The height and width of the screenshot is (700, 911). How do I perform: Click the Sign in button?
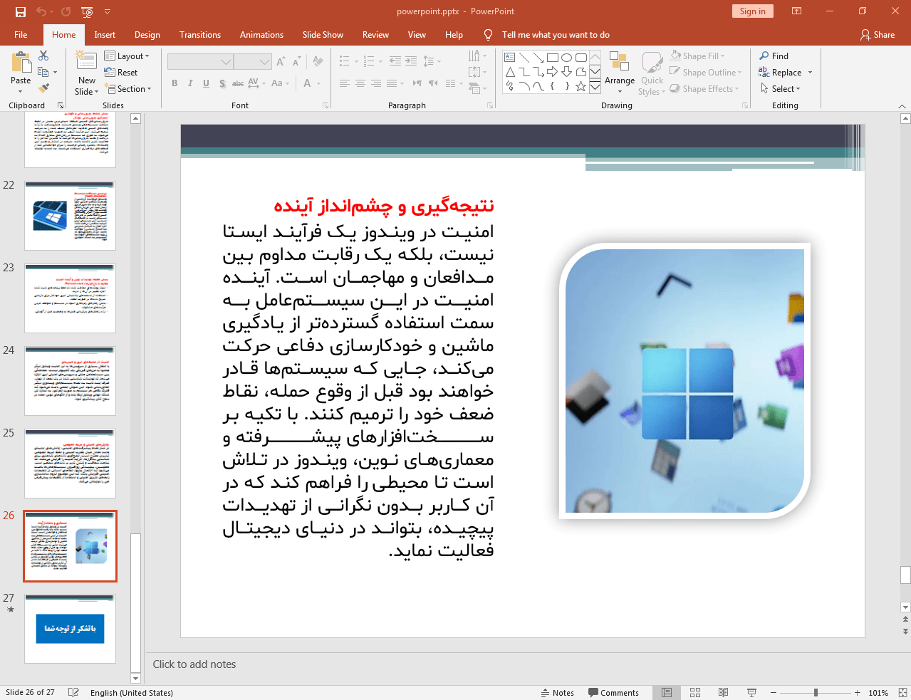point(752,11)
